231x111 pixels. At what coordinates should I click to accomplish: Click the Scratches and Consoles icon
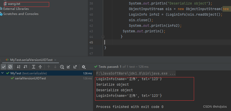(x=1, y=14)
